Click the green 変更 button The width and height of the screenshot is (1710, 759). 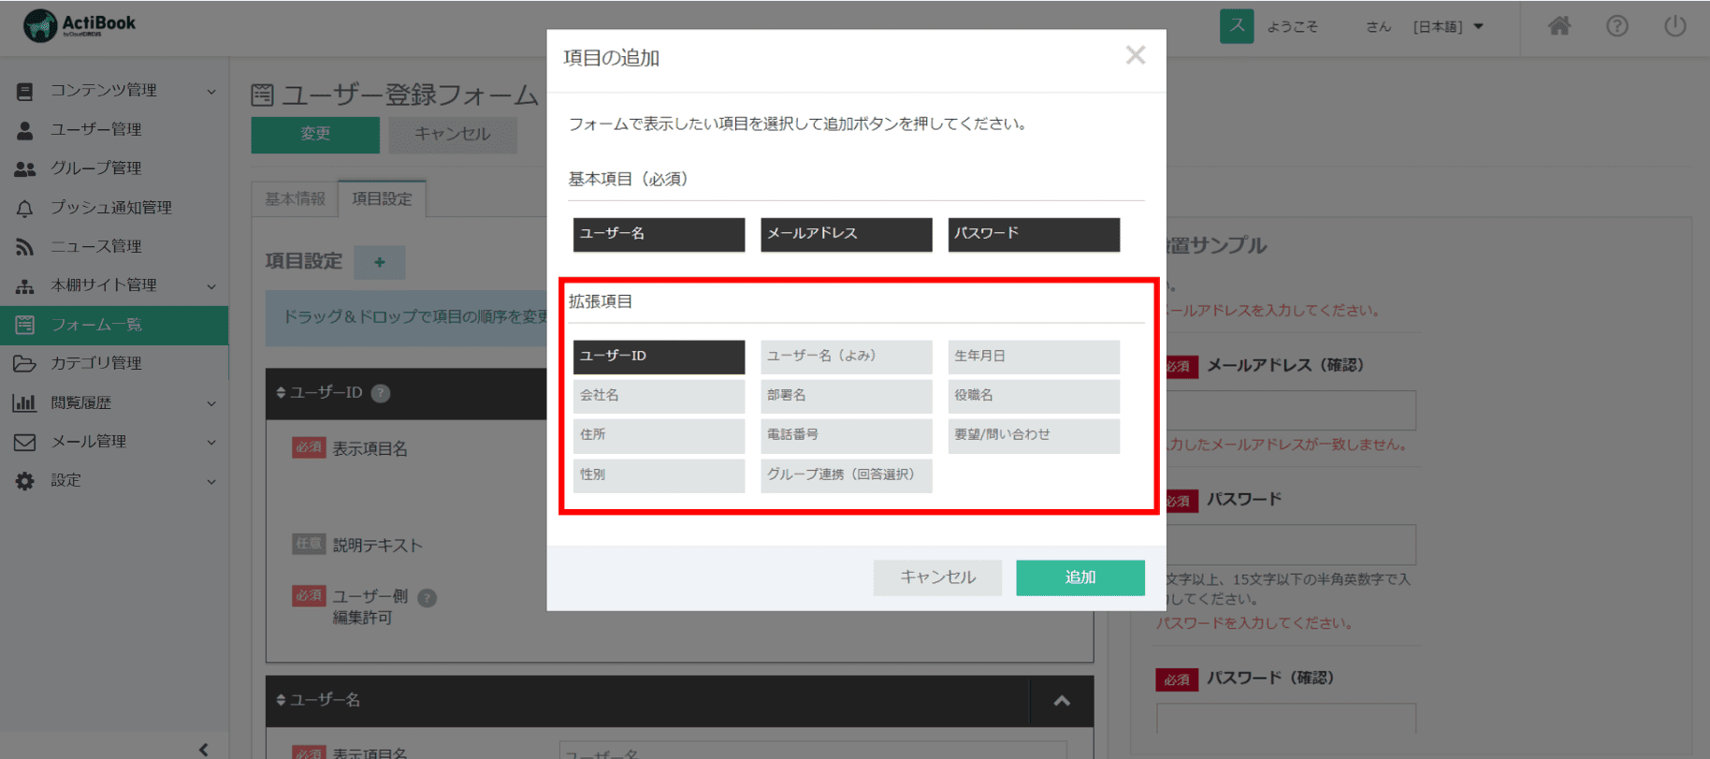point(315,135)
